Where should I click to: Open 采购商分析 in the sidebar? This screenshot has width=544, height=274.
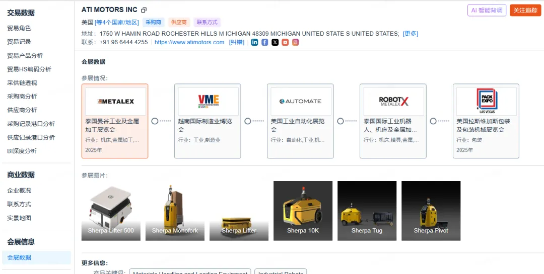click(x=22, y=97)
